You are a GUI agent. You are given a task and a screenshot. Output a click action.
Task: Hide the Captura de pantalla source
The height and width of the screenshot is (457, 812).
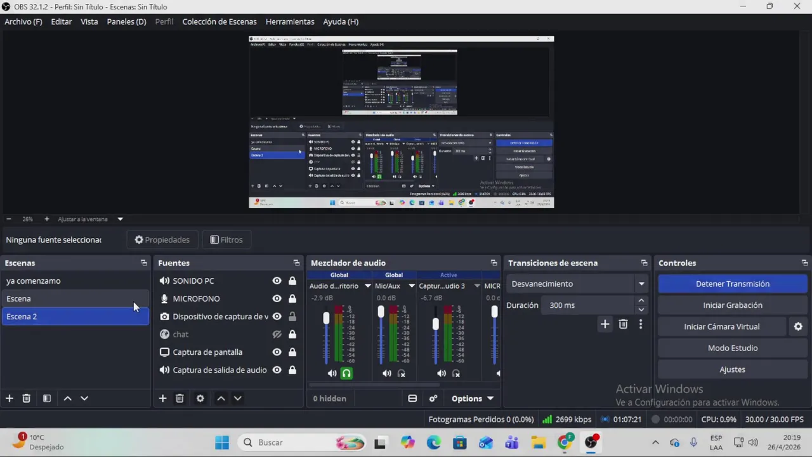277,352
